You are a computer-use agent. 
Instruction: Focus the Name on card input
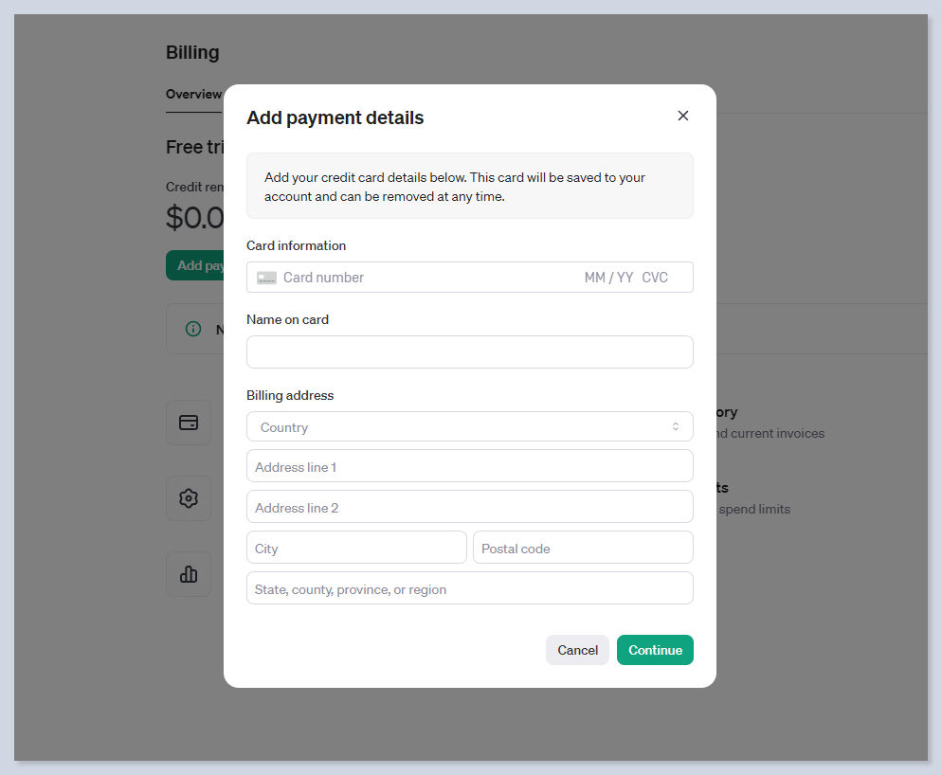[469, 351]
